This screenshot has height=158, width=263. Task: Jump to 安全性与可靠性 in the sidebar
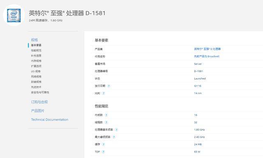click(x=40, y=93)
